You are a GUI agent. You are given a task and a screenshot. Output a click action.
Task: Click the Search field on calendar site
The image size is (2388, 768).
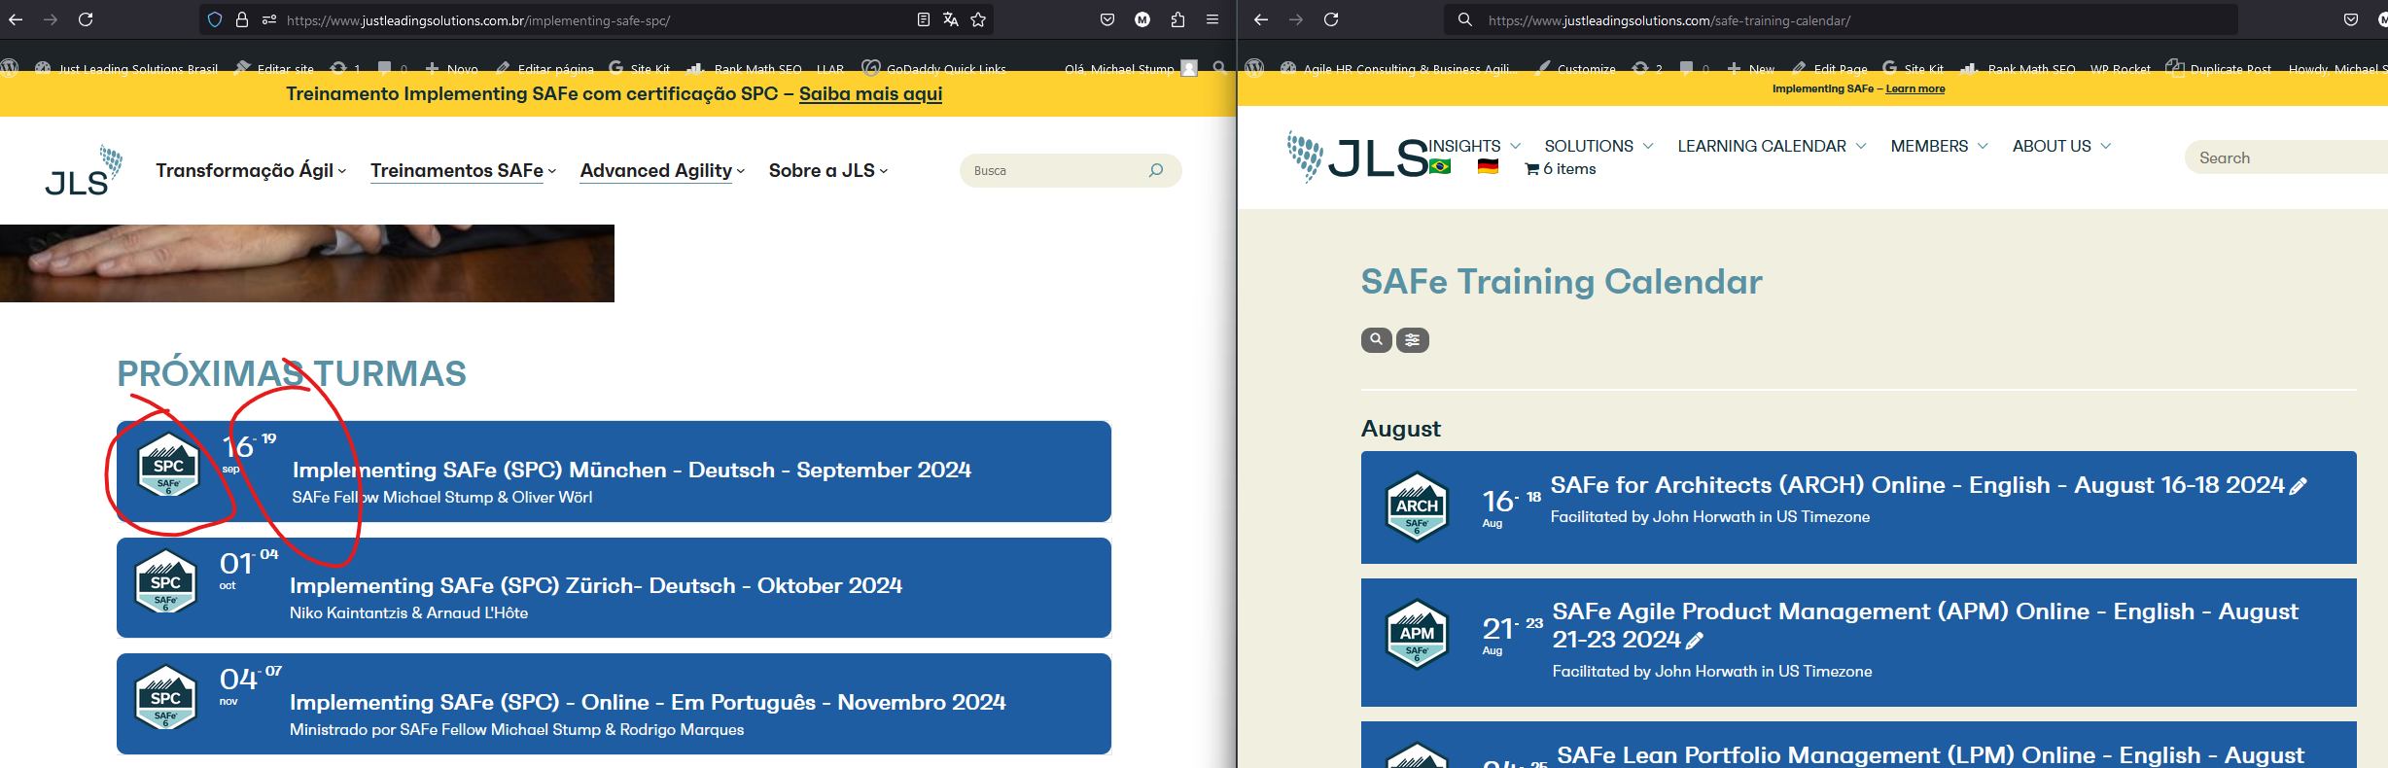pyautogui.click(x=2286, y=157)
